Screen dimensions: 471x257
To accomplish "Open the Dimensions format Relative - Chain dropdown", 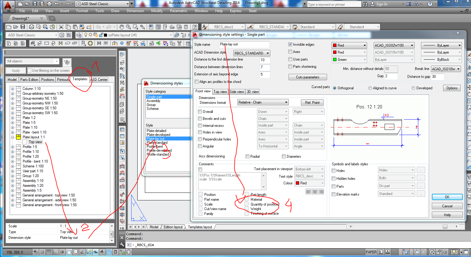I will 263,102.
